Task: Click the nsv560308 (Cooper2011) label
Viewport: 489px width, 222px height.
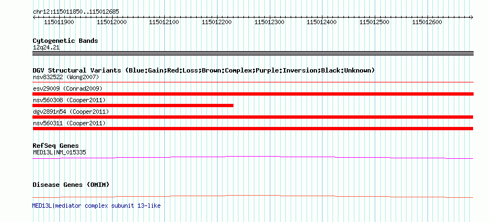Action: click(x=69, y=100)
